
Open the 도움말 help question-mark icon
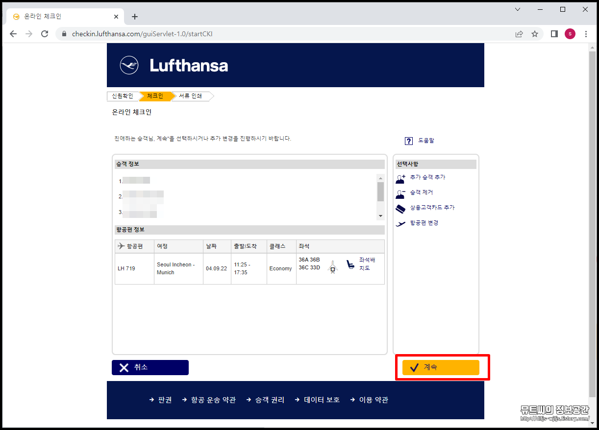click(409, 141)
